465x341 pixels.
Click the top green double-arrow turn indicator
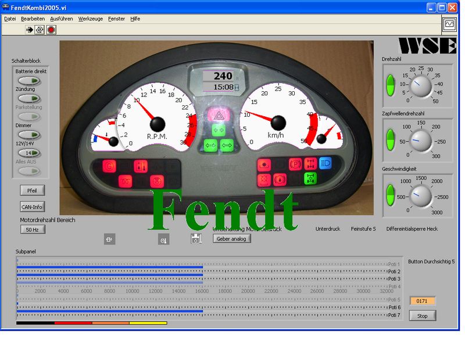(219, 130)
